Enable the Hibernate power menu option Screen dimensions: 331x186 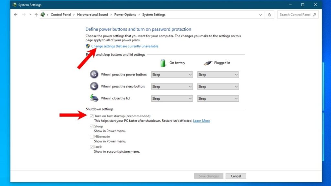pos(91,137)
